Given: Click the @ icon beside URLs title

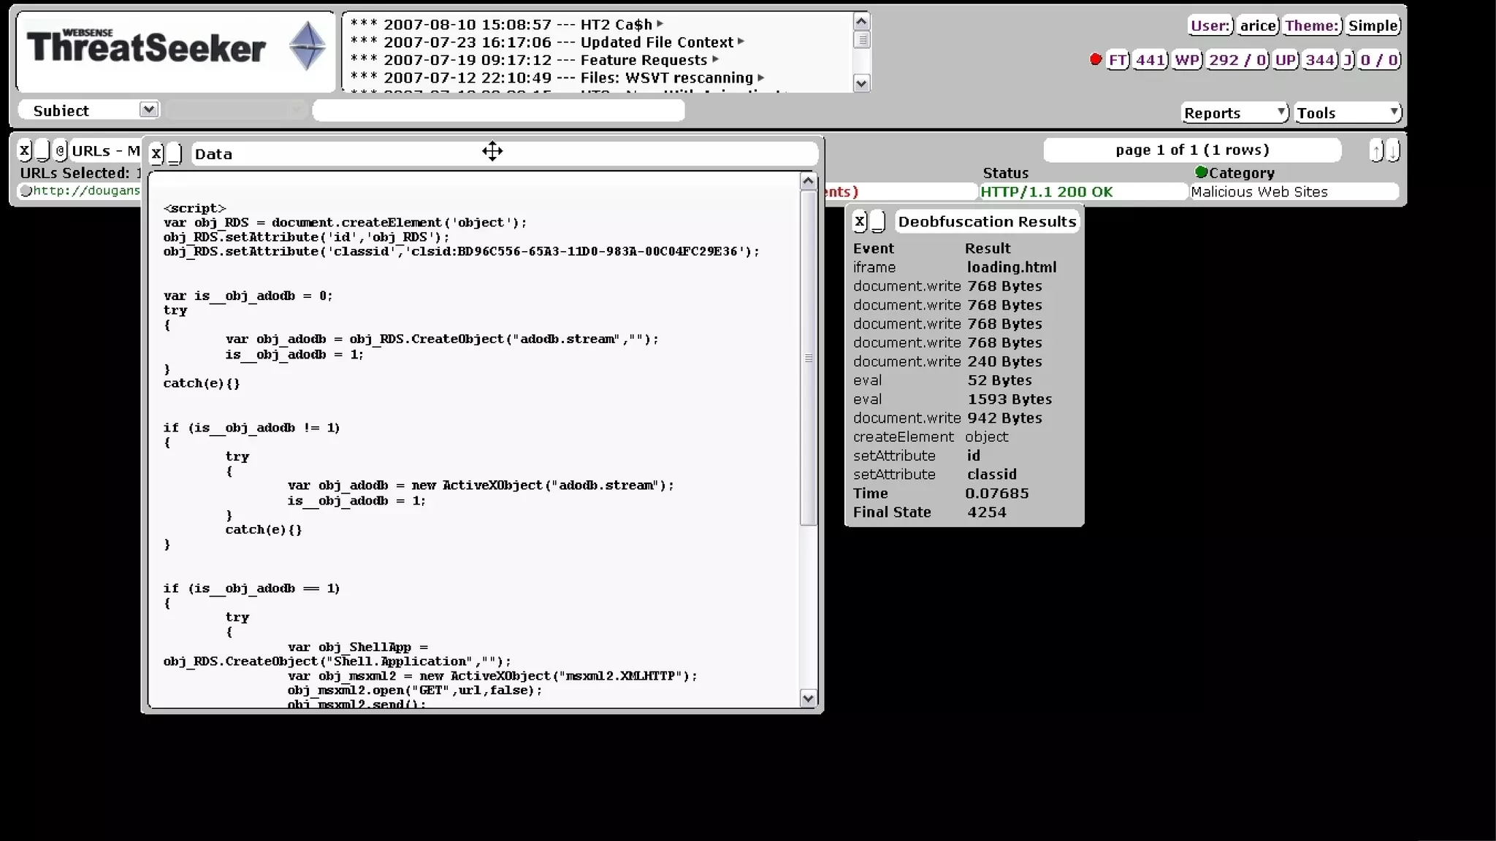Looking at the screenshot, I should point(61,150).
